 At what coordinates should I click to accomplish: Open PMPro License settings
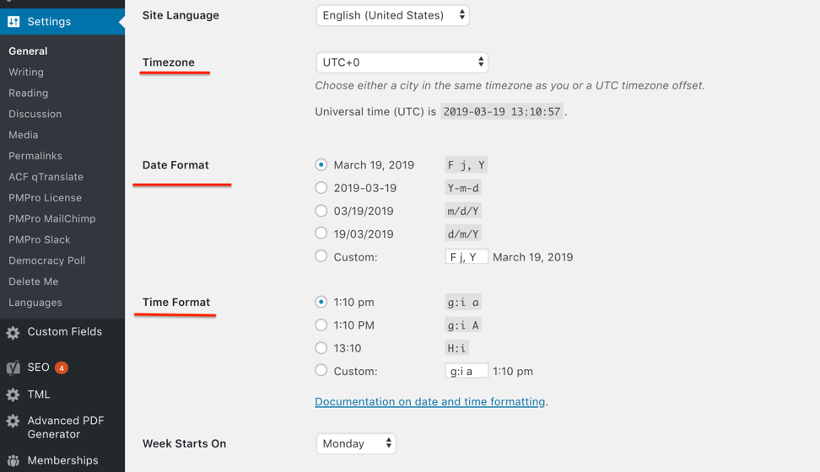click(x=45, y=197)
